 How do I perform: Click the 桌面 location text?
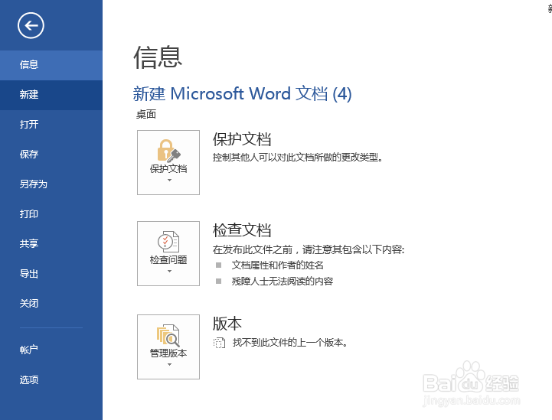[146, 114]
